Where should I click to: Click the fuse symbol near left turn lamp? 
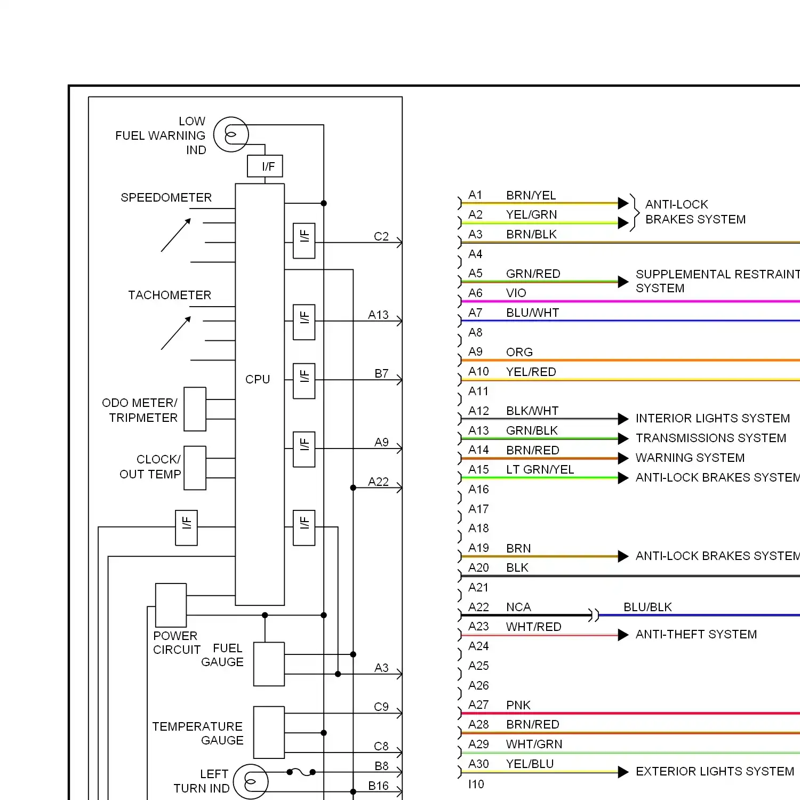click(x=301, y=772)
